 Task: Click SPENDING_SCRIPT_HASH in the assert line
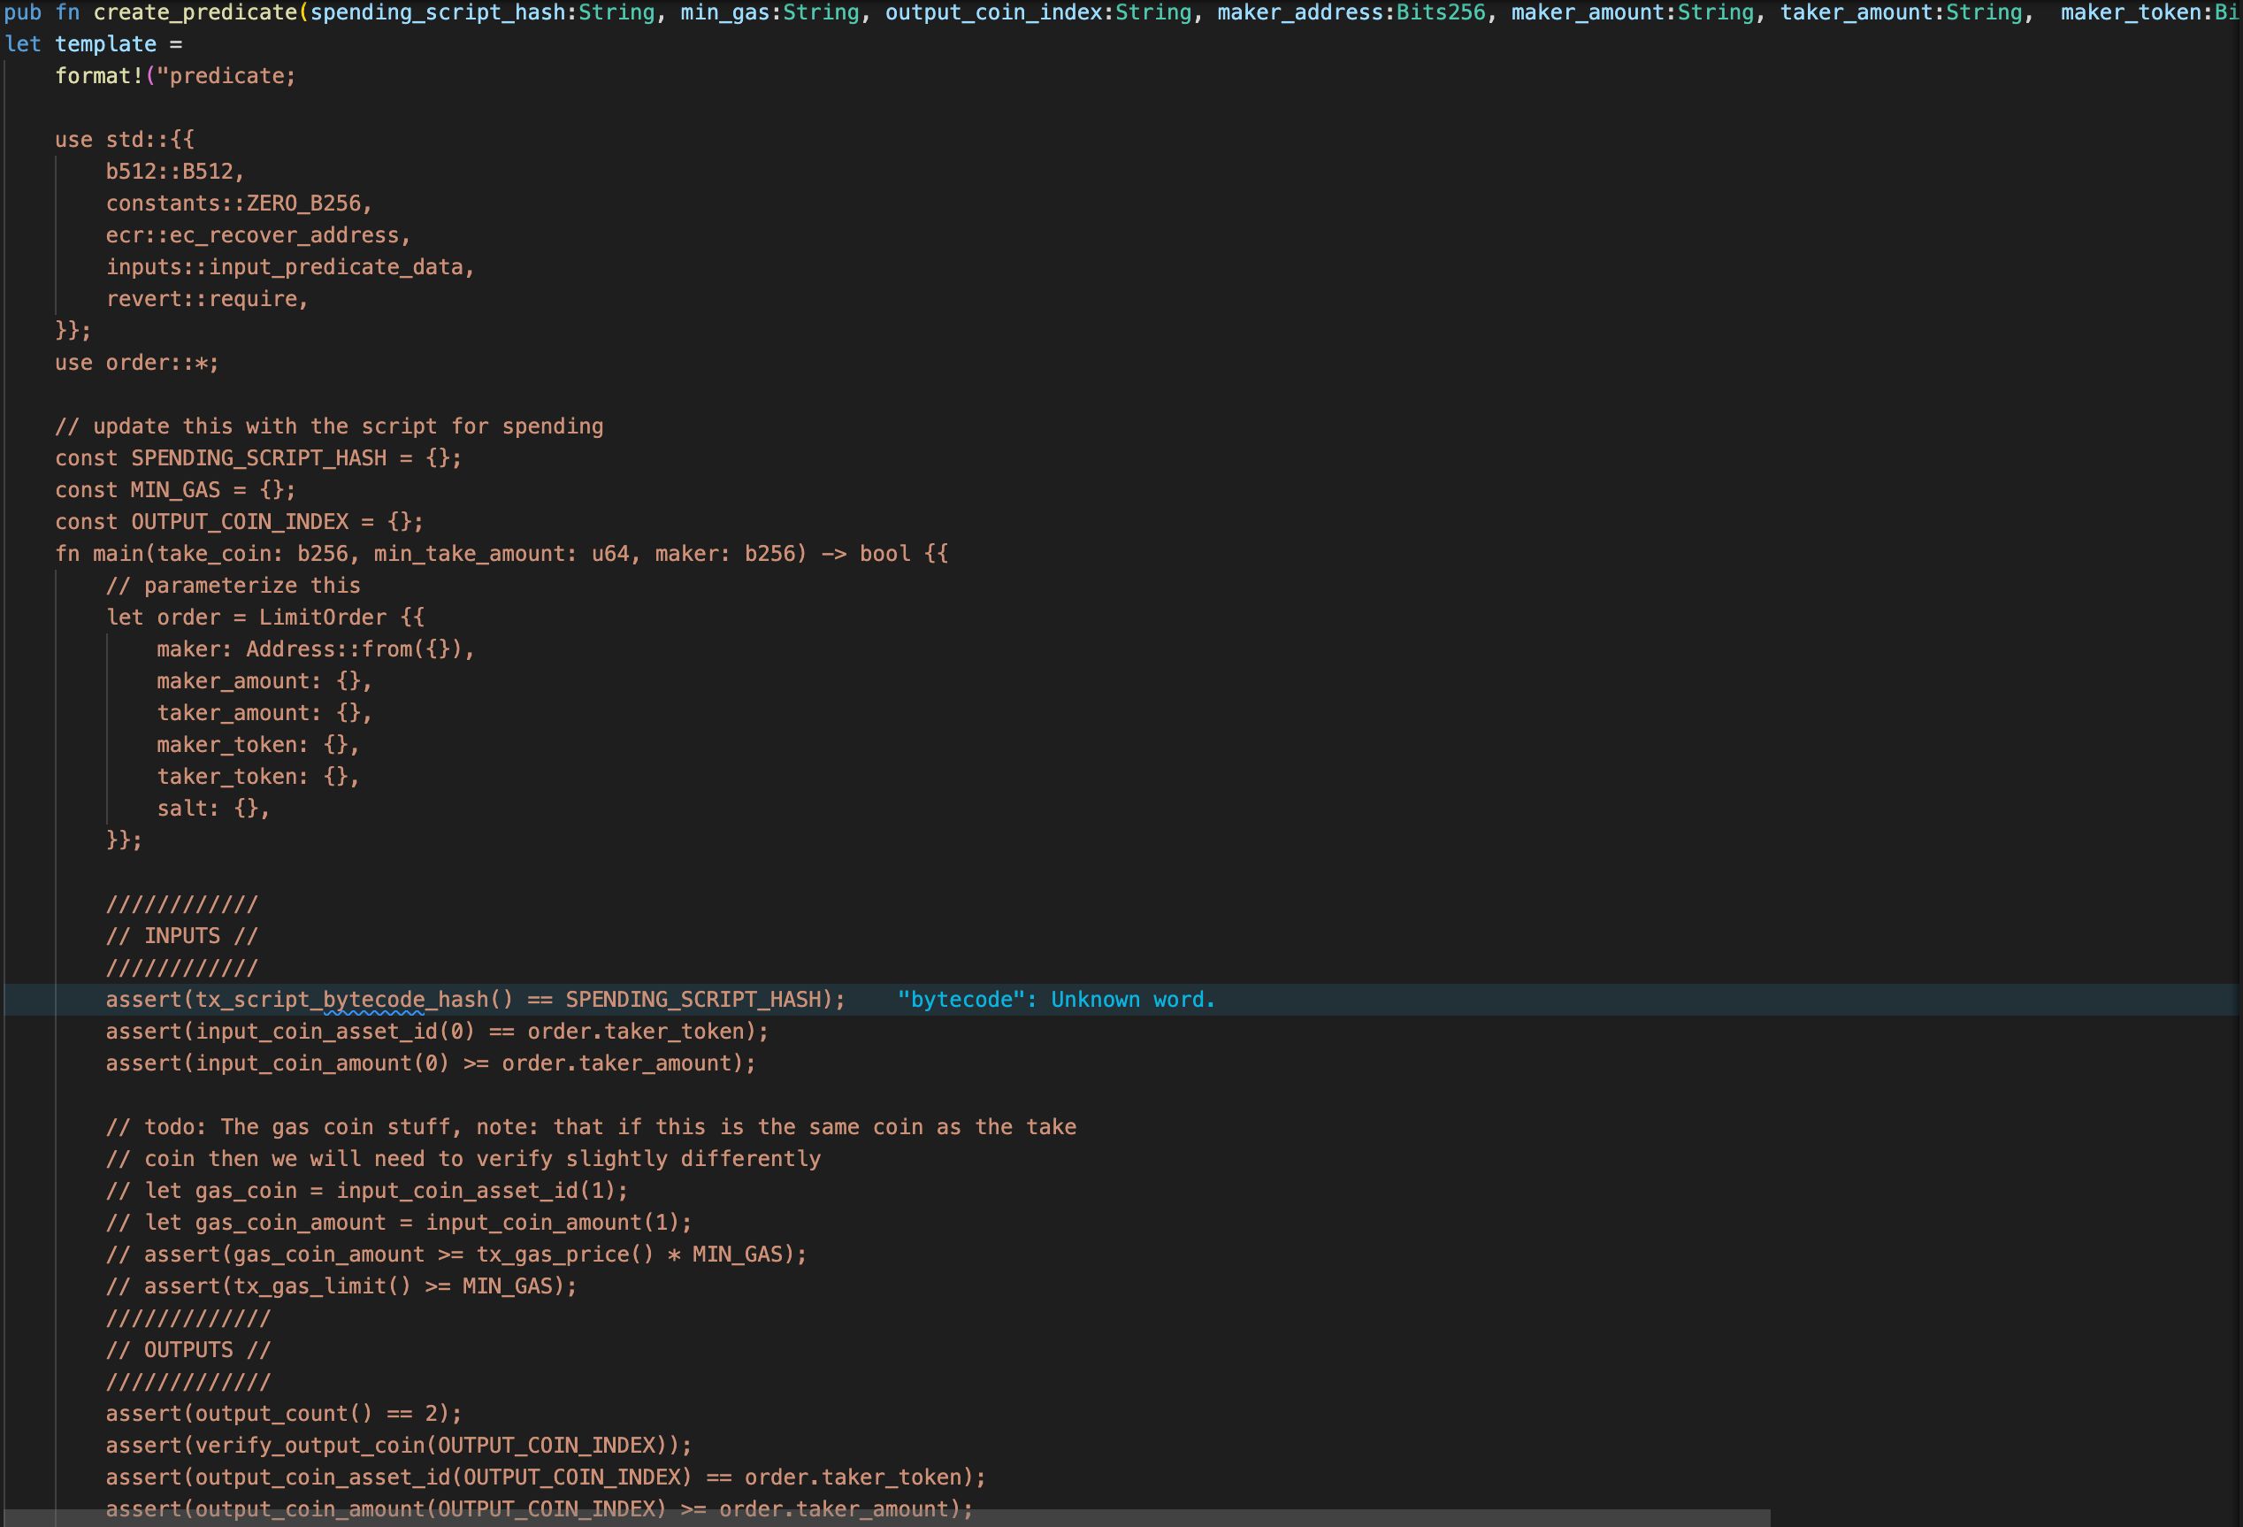[x=693, y=1000]
